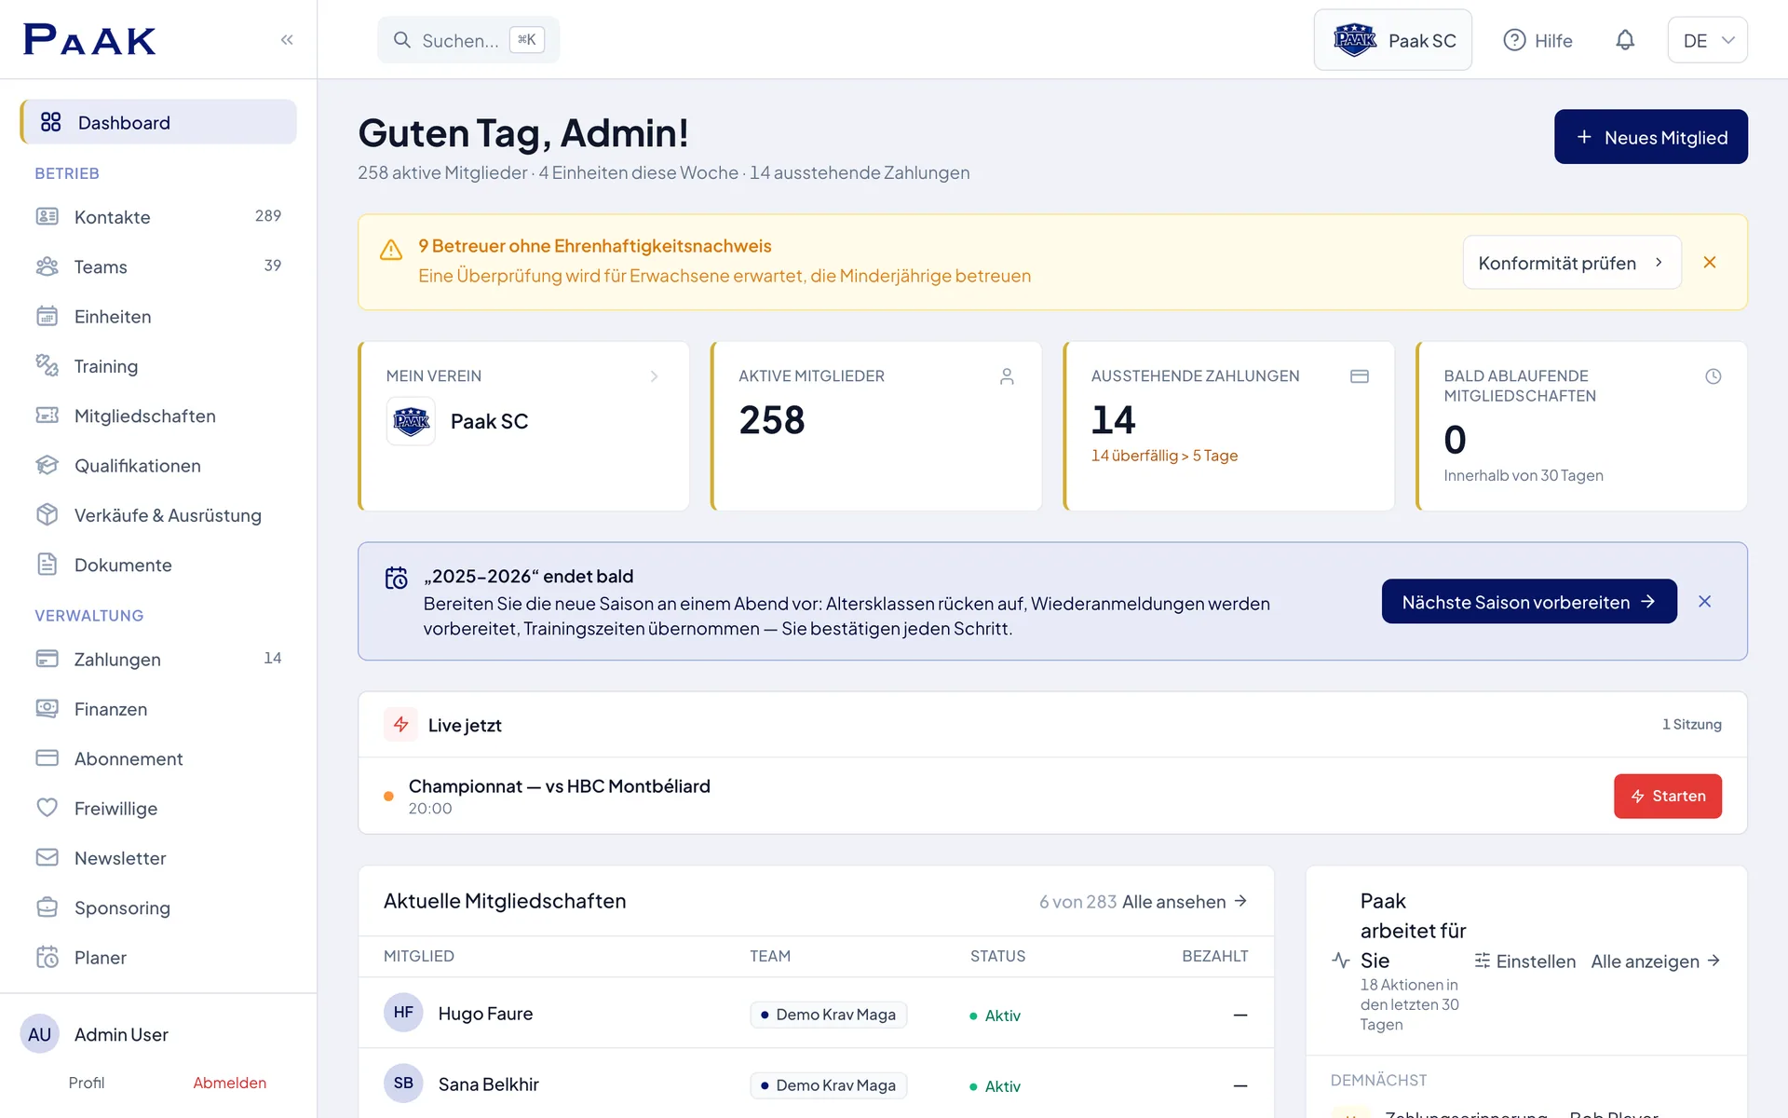Start the Championnat live session
This screenshot has width=1788, height=1118.
pos(1668,796)
